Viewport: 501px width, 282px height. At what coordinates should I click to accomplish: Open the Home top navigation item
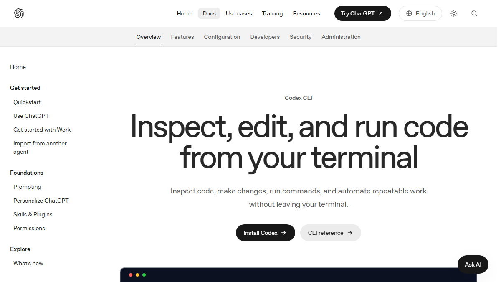pos(185,13)
